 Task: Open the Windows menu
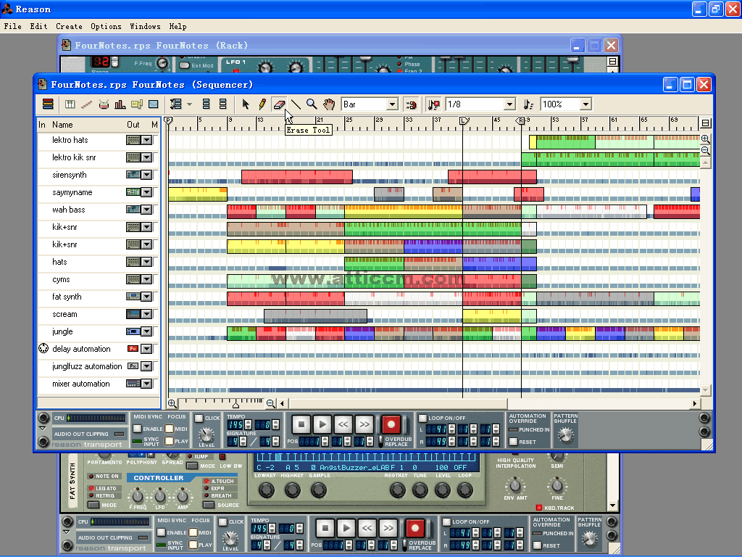145,27
